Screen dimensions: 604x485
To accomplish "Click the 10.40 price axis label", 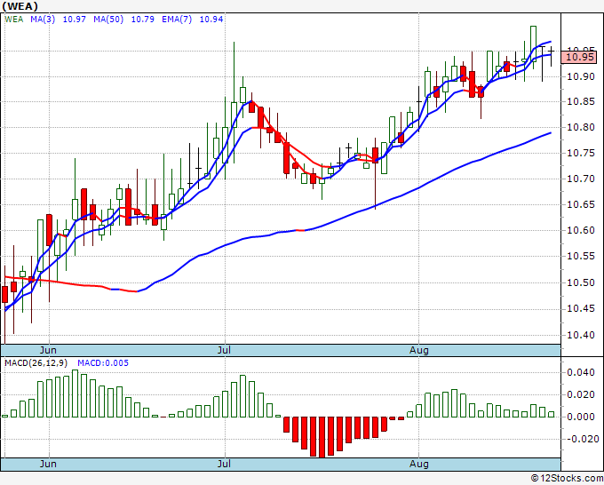I will coord(581,335).
